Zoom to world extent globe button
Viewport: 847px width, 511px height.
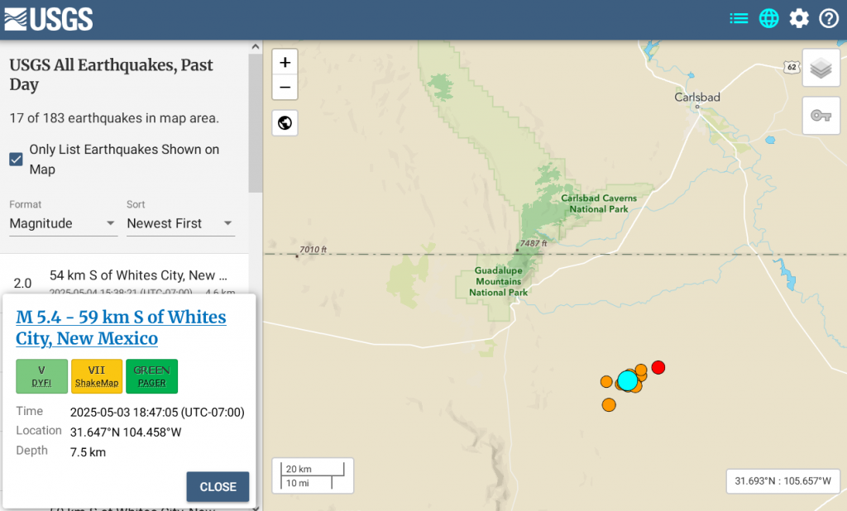point(285,123)
